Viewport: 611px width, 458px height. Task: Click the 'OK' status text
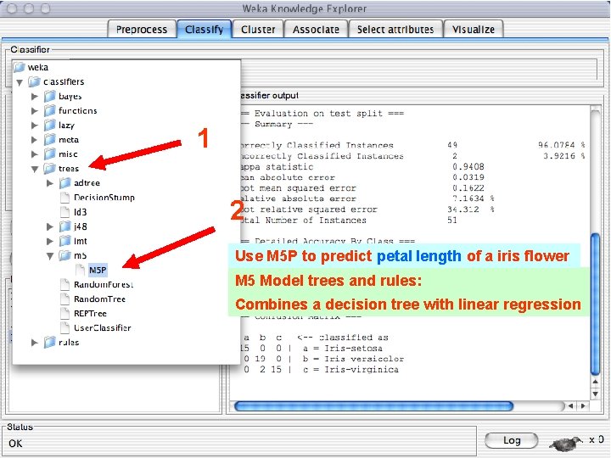[x=15, y=444]
